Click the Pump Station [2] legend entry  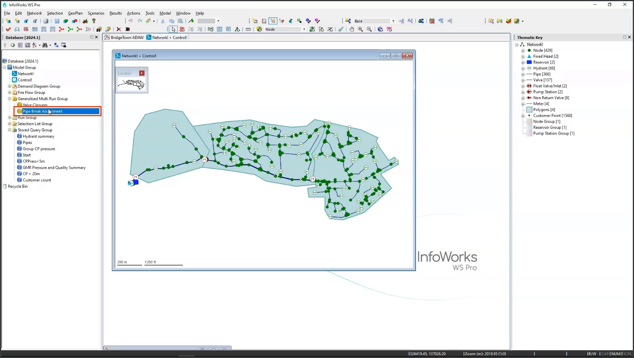[547, 92]
